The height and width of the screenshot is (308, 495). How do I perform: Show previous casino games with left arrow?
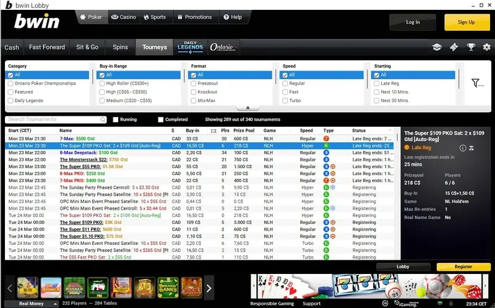[x=10, y=288]
